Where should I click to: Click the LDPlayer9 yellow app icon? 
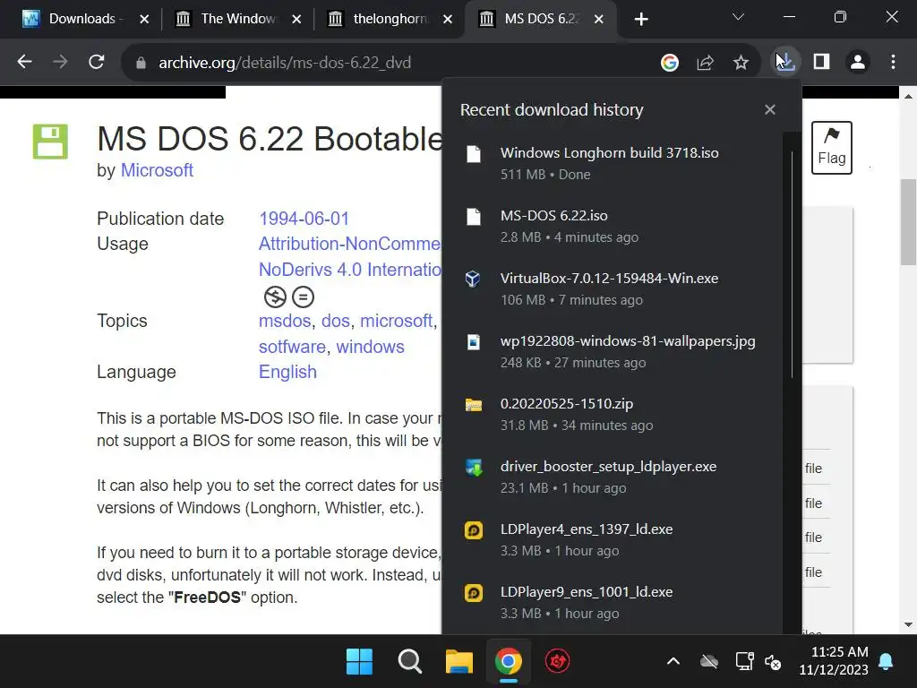(473, 593)
